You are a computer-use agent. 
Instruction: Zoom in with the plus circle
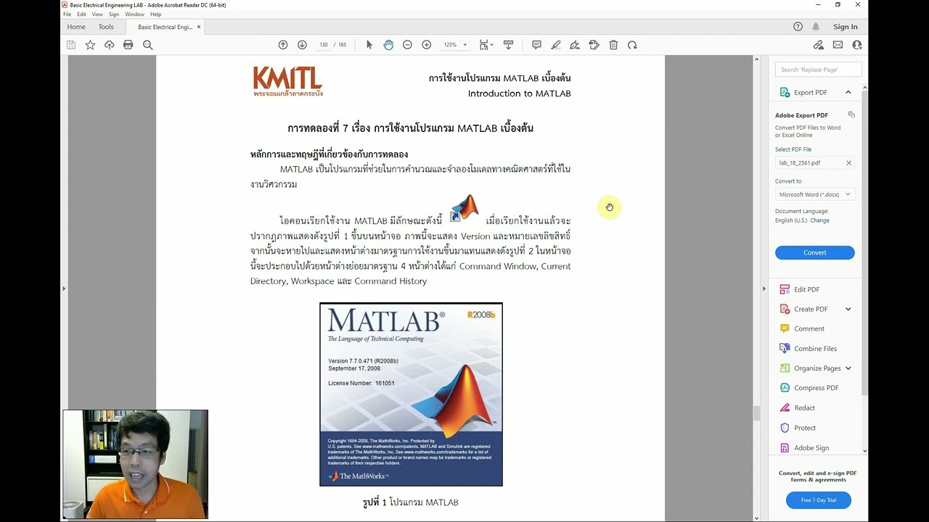click(x=427, y=45)
